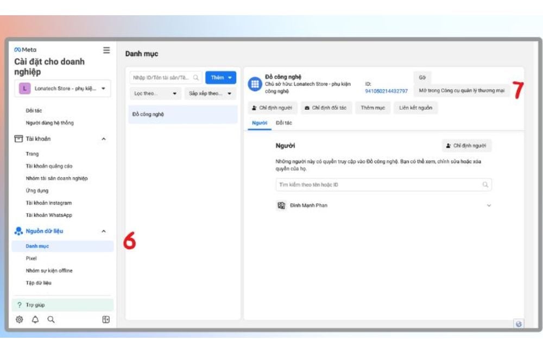Switch to the Đối tác tab

[x=284, y=123]
